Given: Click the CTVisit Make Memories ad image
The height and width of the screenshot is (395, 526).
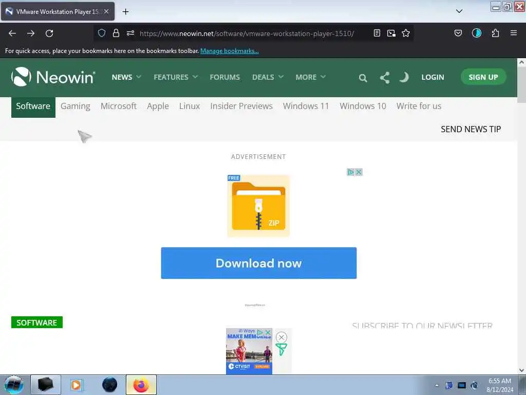Looking at the screenshot, I should coord(249,351).
